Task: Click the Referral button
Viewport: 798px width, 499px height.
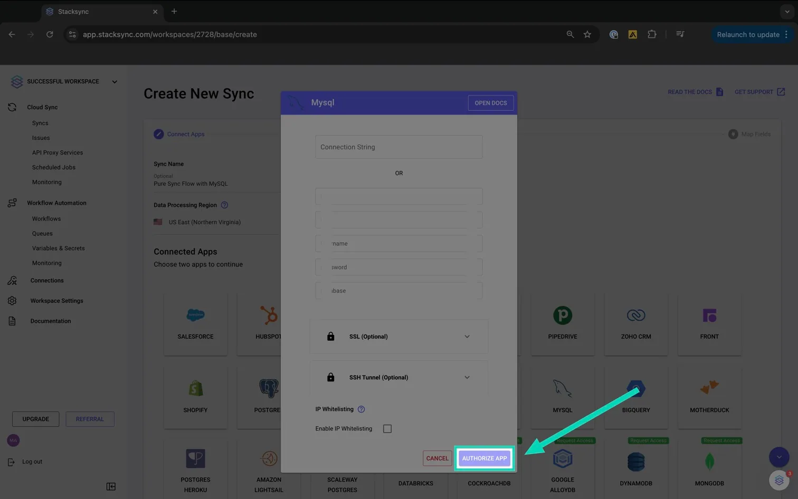Action: (90, 419)
